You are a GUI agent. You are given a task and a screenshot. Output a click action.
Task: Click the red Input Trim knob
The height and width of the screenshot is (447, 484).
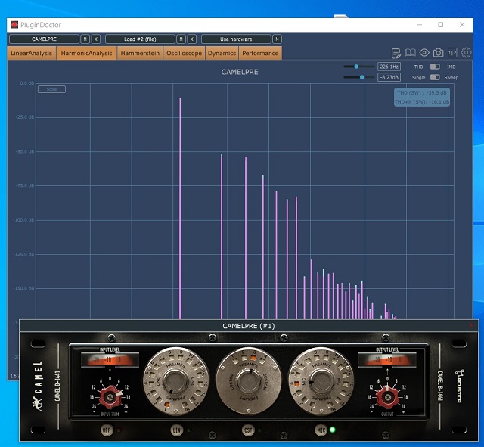110,397
